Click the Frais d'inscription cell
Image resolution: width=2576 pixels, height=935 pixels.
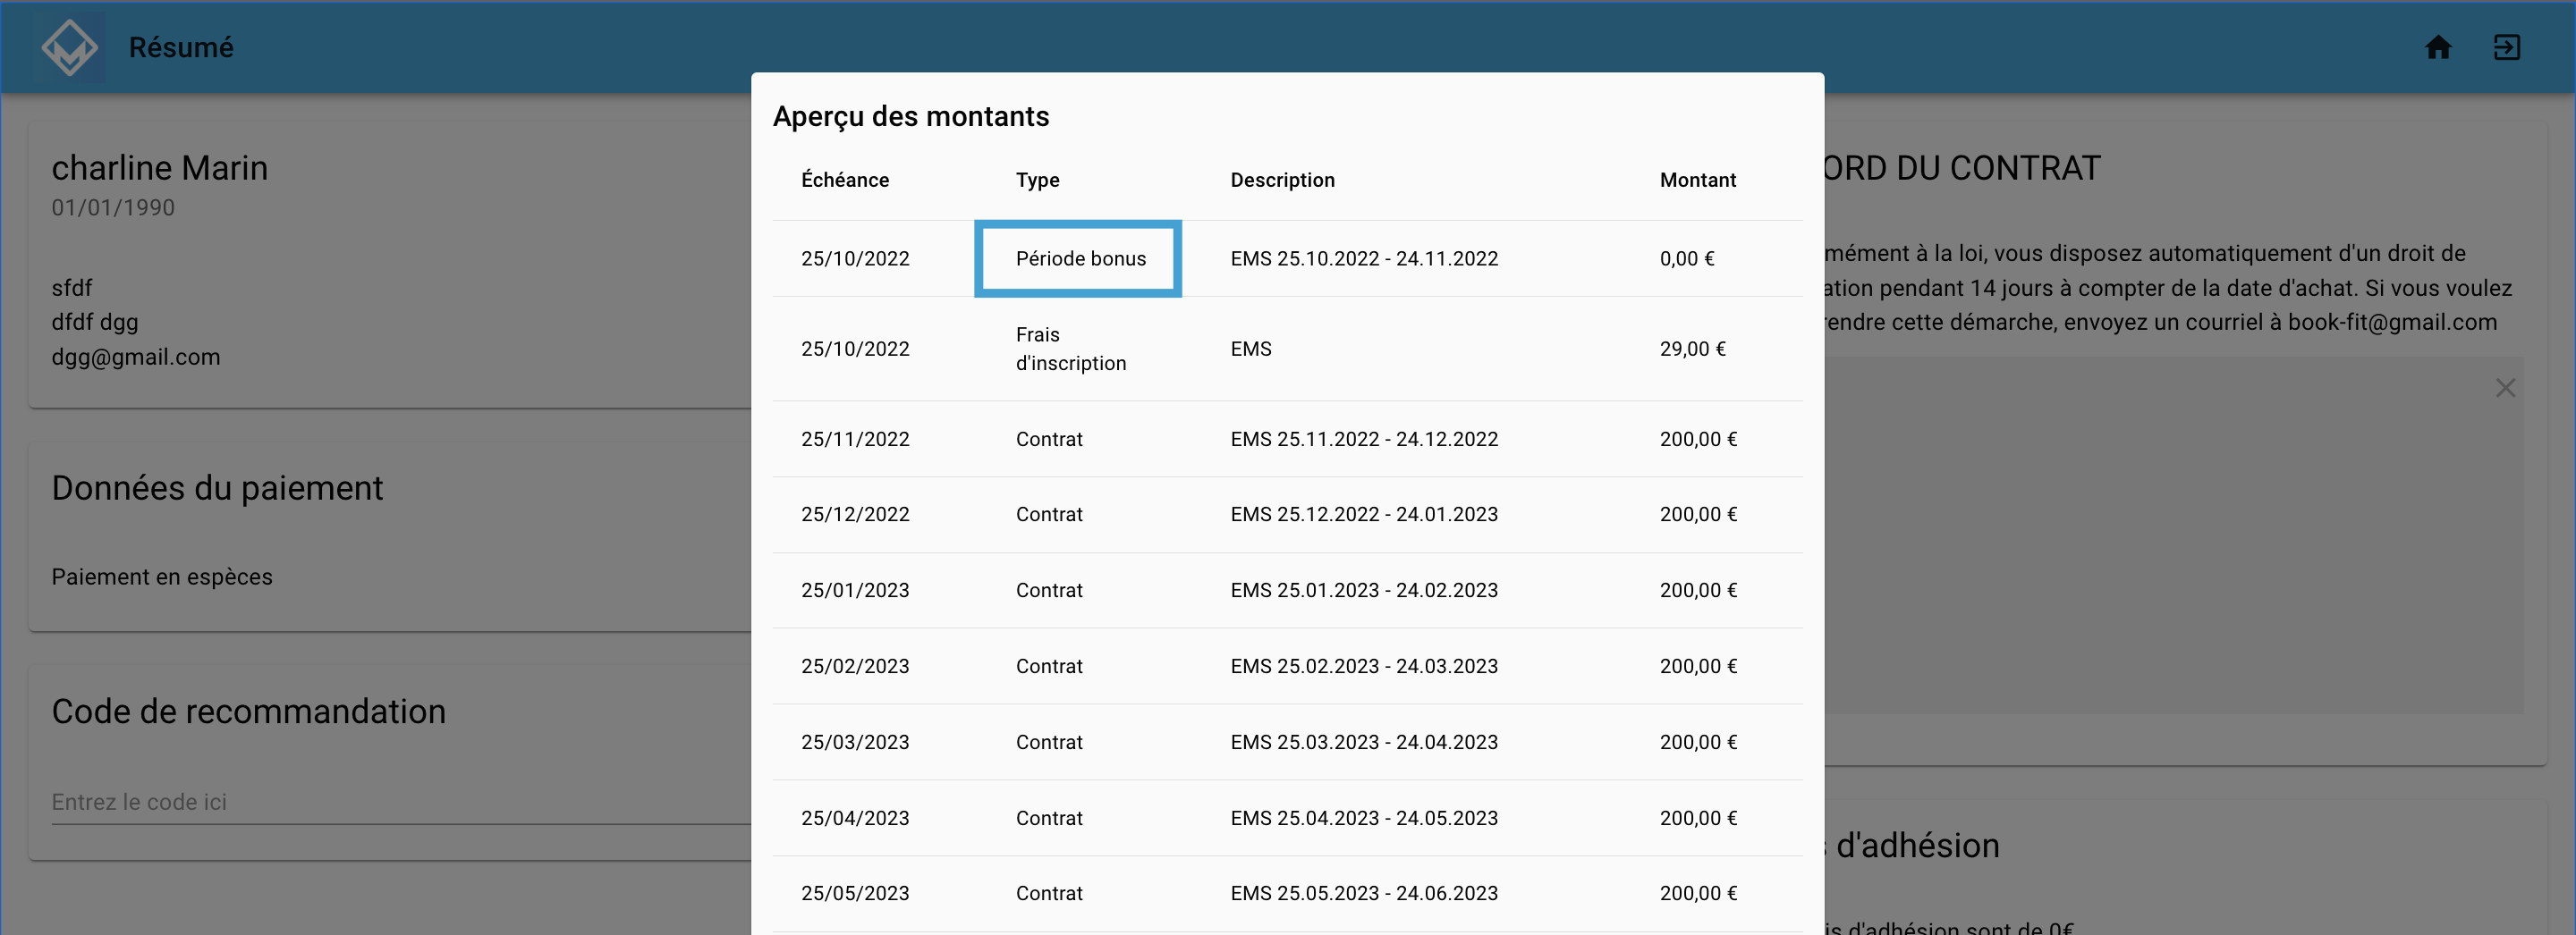tap(1071, 349)
